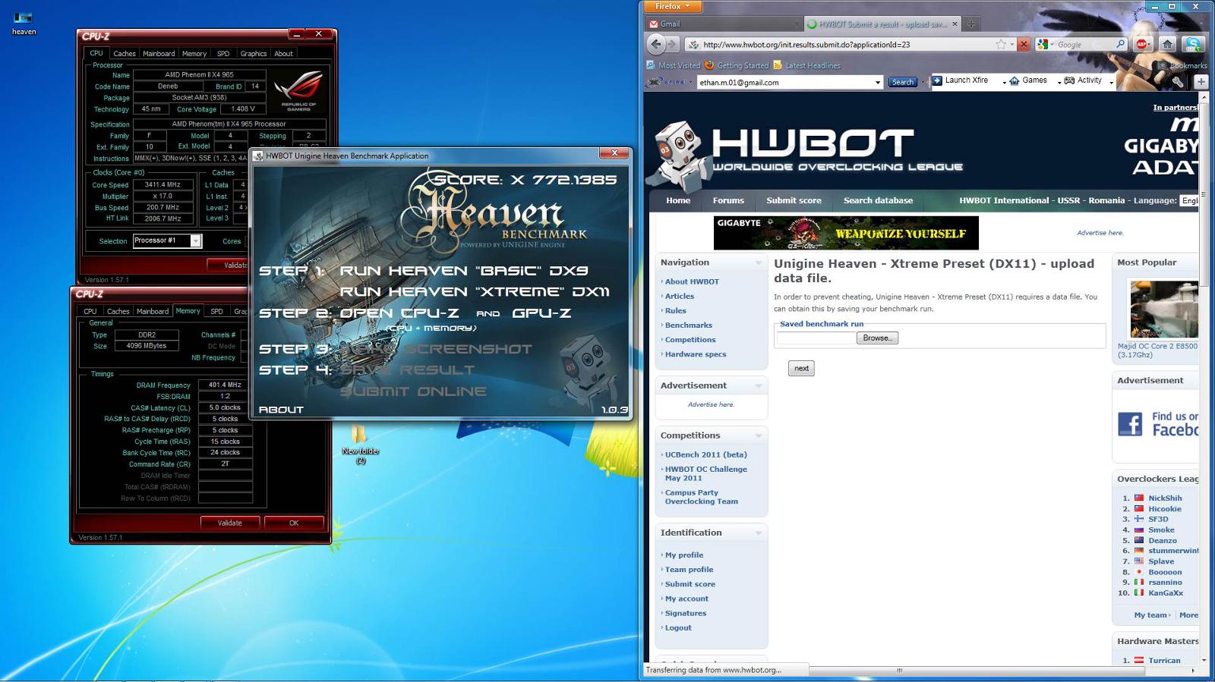This screenshot has height=682, width=1215.
Task: Click RUN HEAVEN "XTREME" DX11 option
Action: pos(475,291)
